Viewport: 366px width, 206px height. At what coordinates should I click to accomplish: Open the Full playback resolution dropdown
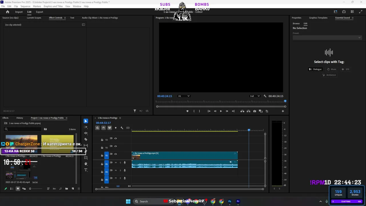click(x=255, y=96)
